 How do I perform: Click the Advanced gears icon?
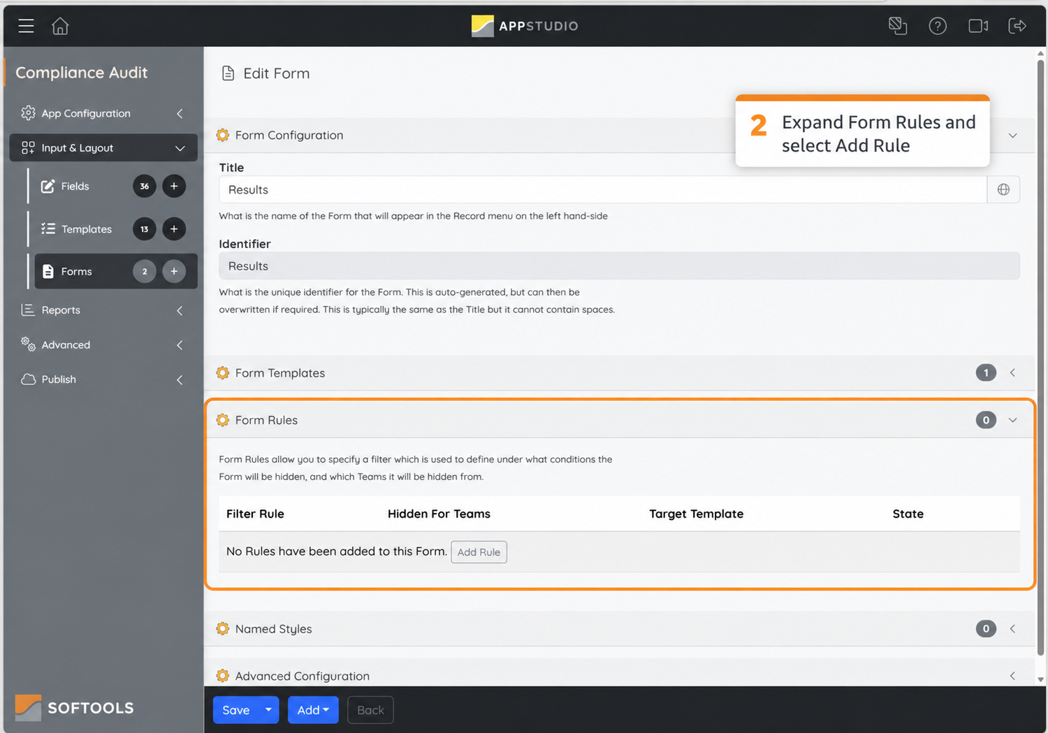tap(28, 344)
